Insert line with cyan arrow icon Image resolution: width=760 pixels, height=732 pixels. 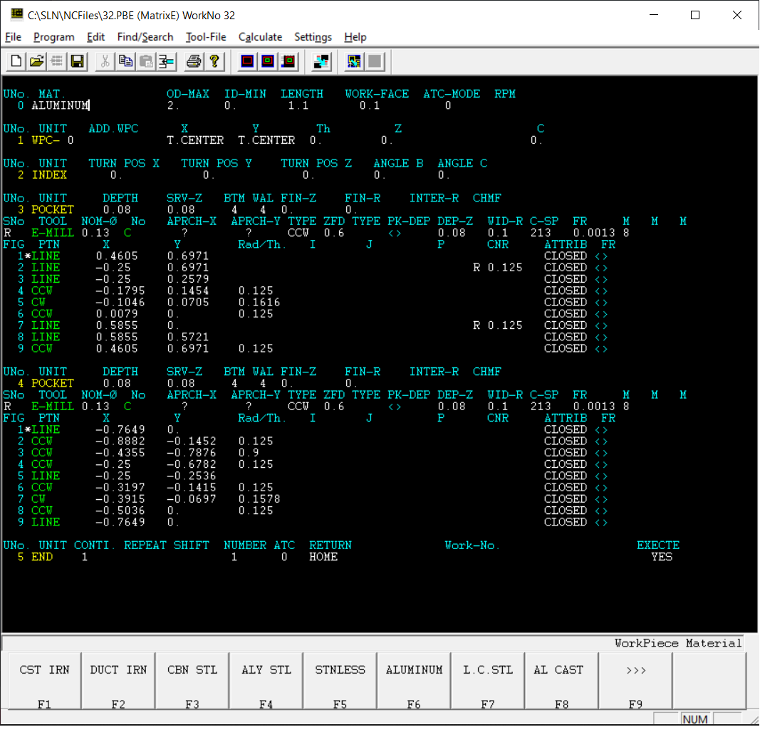pos(166,61)
